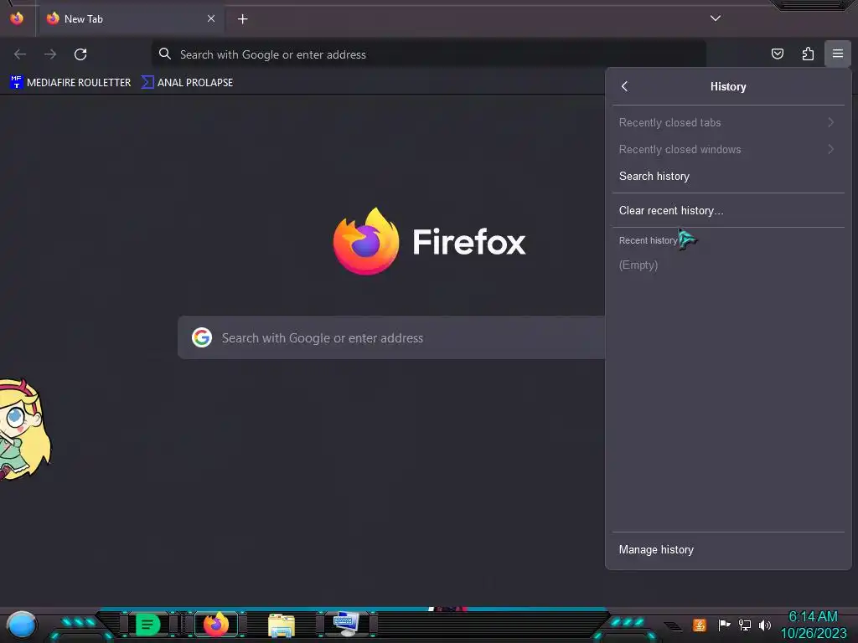The height and width of the screenshot is (643, 858).
Task: Click the Start orb on taskbar
Action: [x=21, y=625]
